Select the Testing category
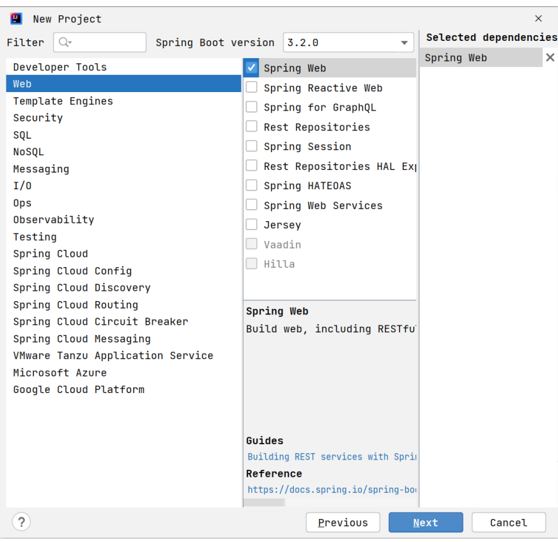Image resolution: width=558 pixels, height=542 pixels. 123,237
